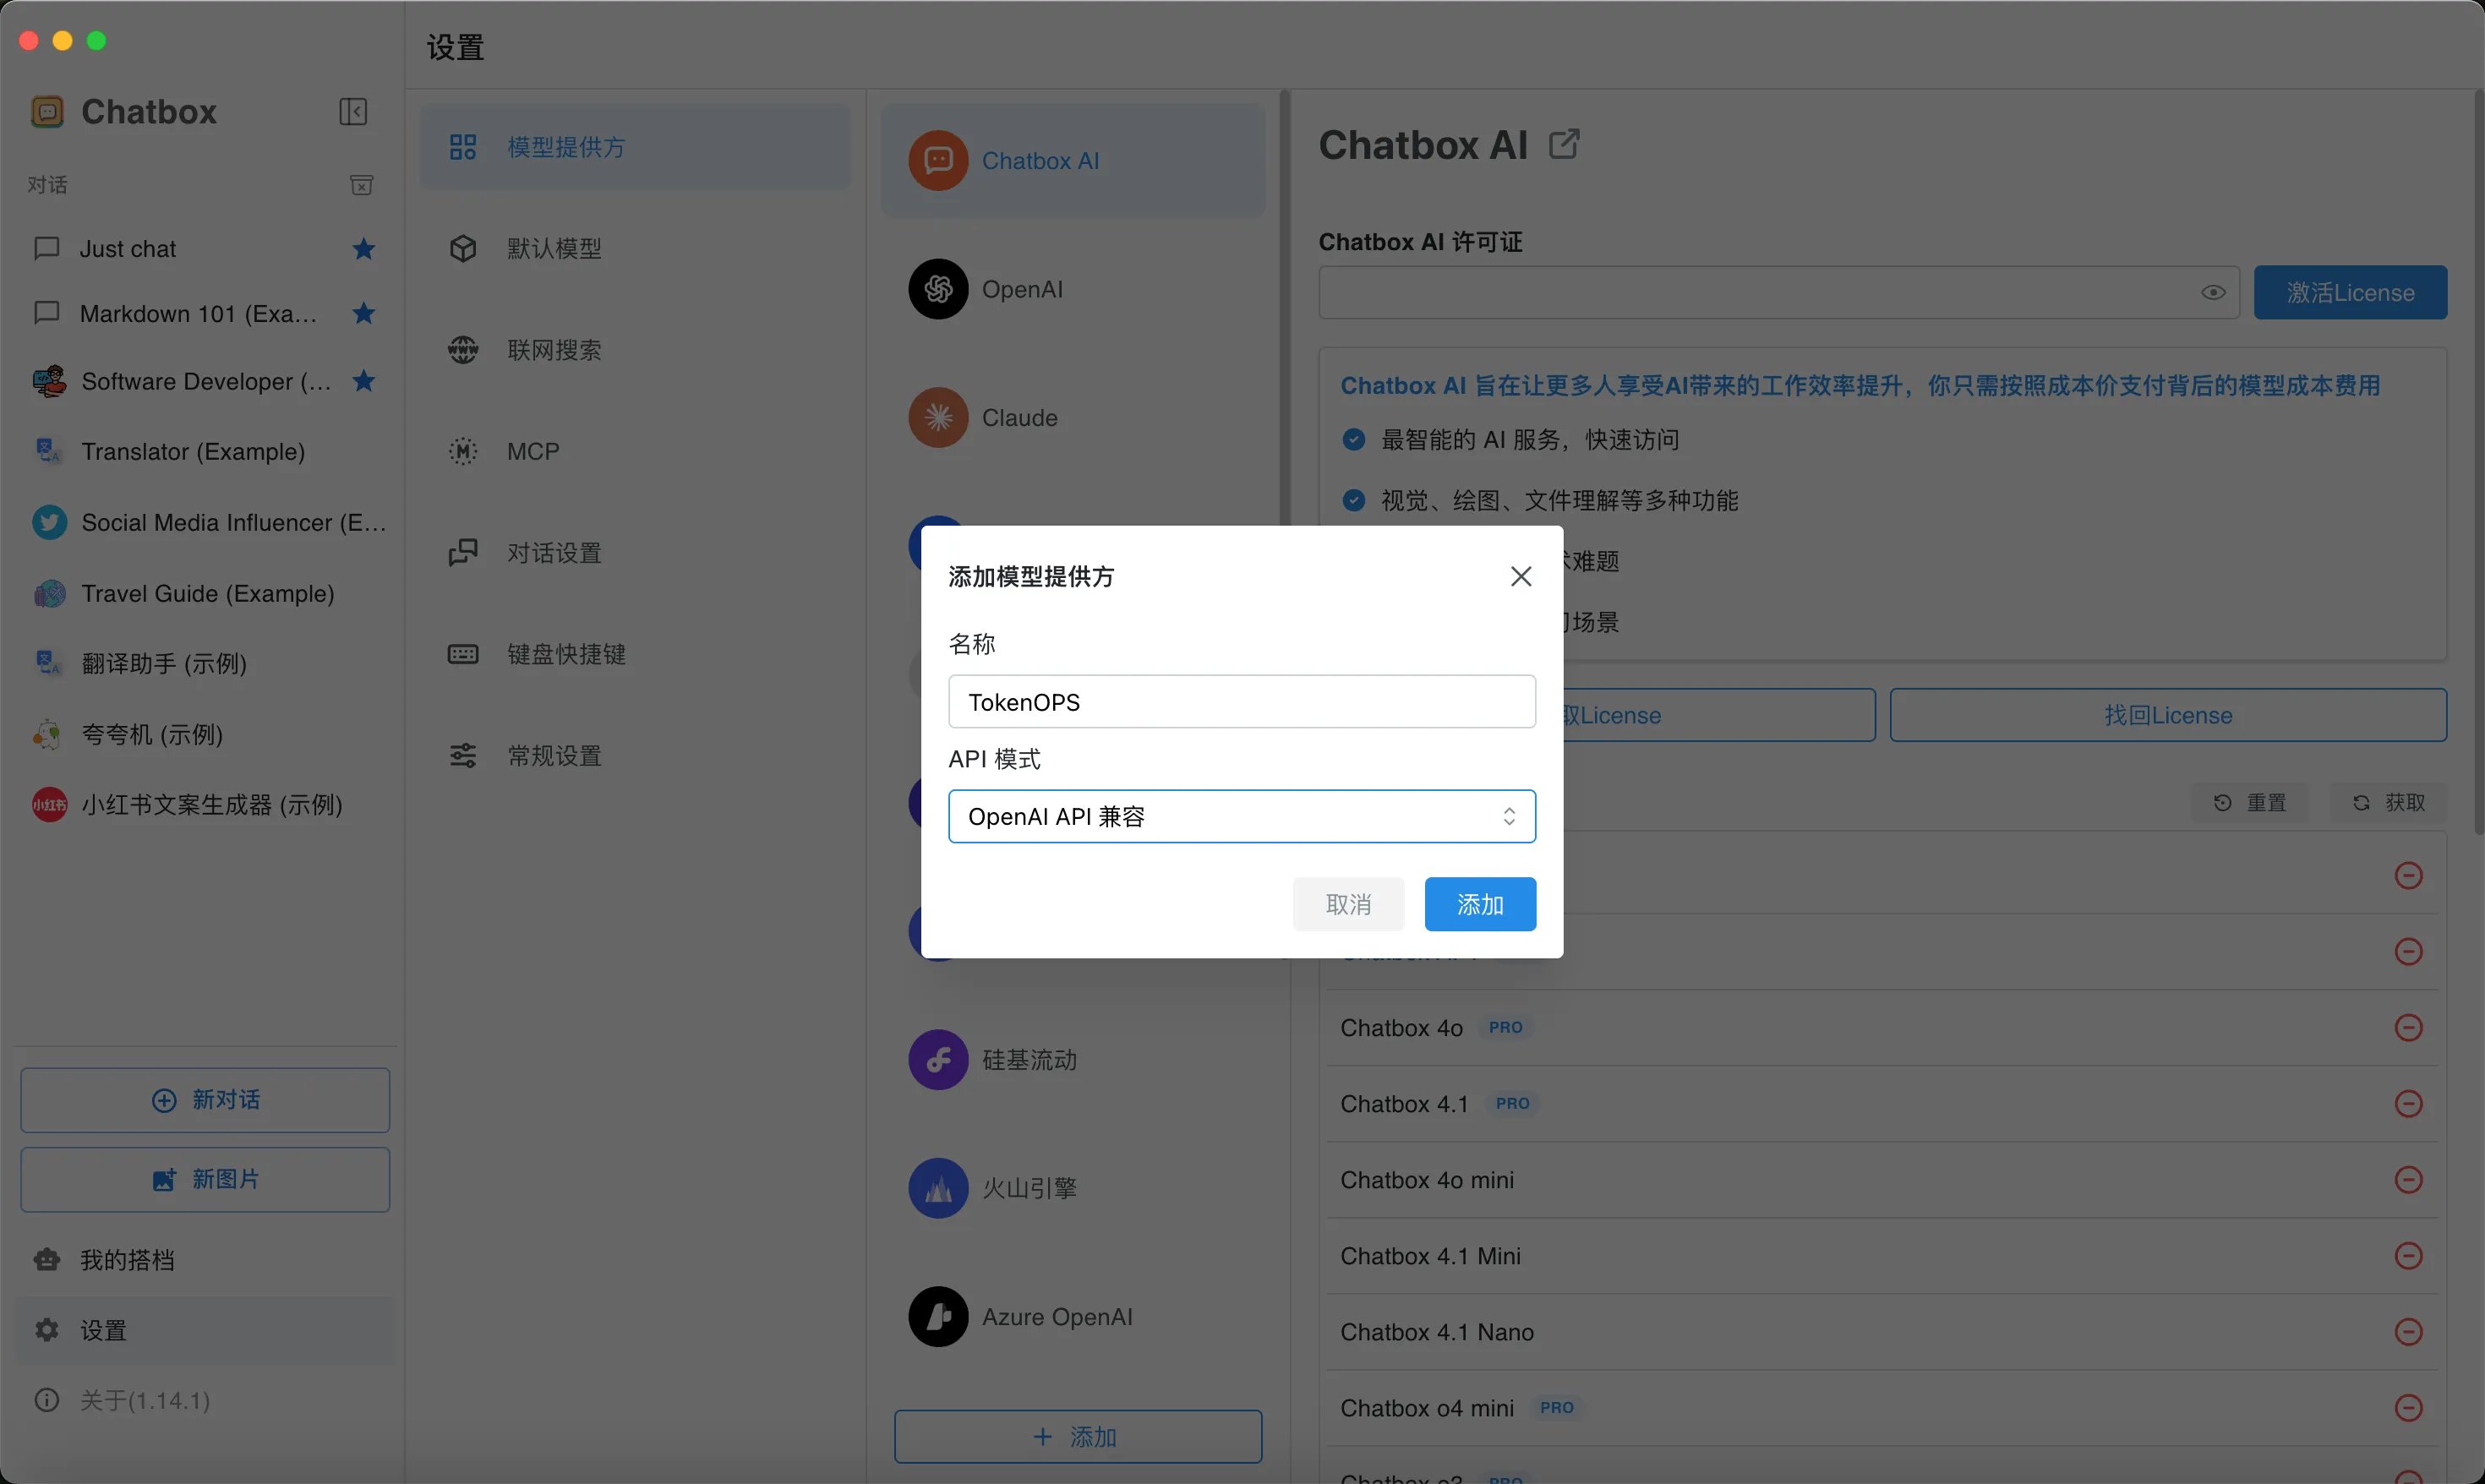Click the 重置 models button
The width and height of the screenshot is (2485, 1484).
pyautogui.click(x=2250, y=802)
